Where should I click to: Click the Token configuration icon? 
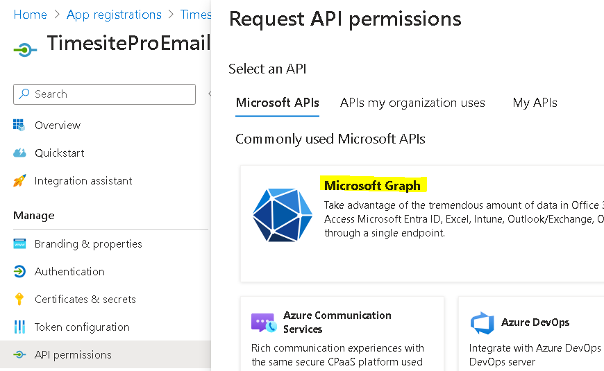[19, 327]
